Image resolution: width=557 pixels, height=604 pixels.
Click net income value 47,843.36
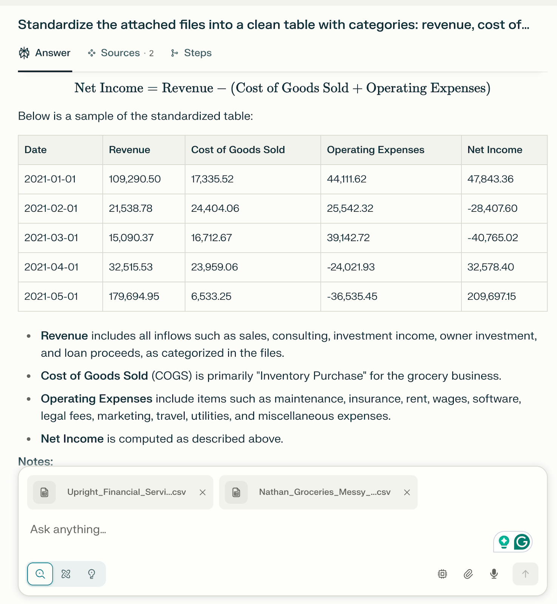point(491,179)
